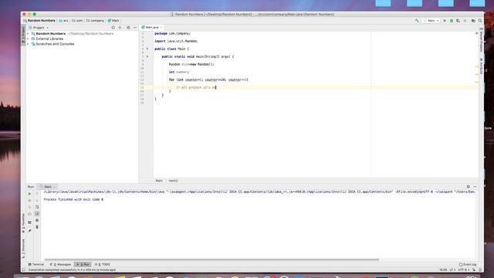
Task: Toggle scroll to end icon in Run console
Action: point(37,214)
